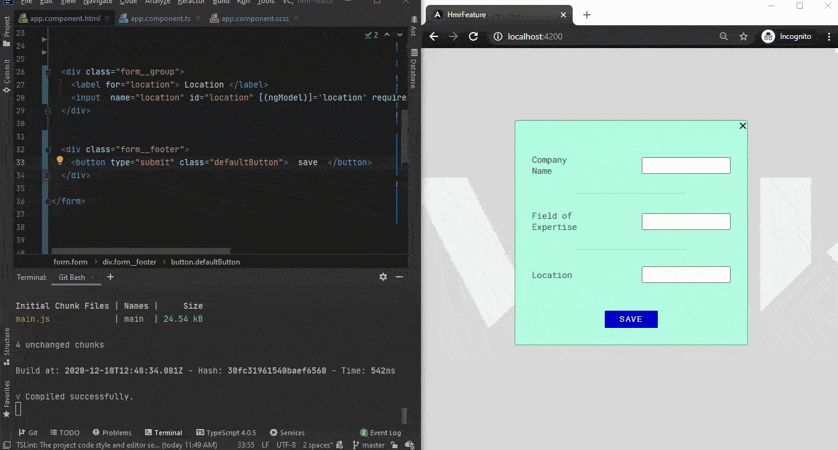The image size is (838, 450).
Task: Open the Navigate menu
Action: coord(97,2)
